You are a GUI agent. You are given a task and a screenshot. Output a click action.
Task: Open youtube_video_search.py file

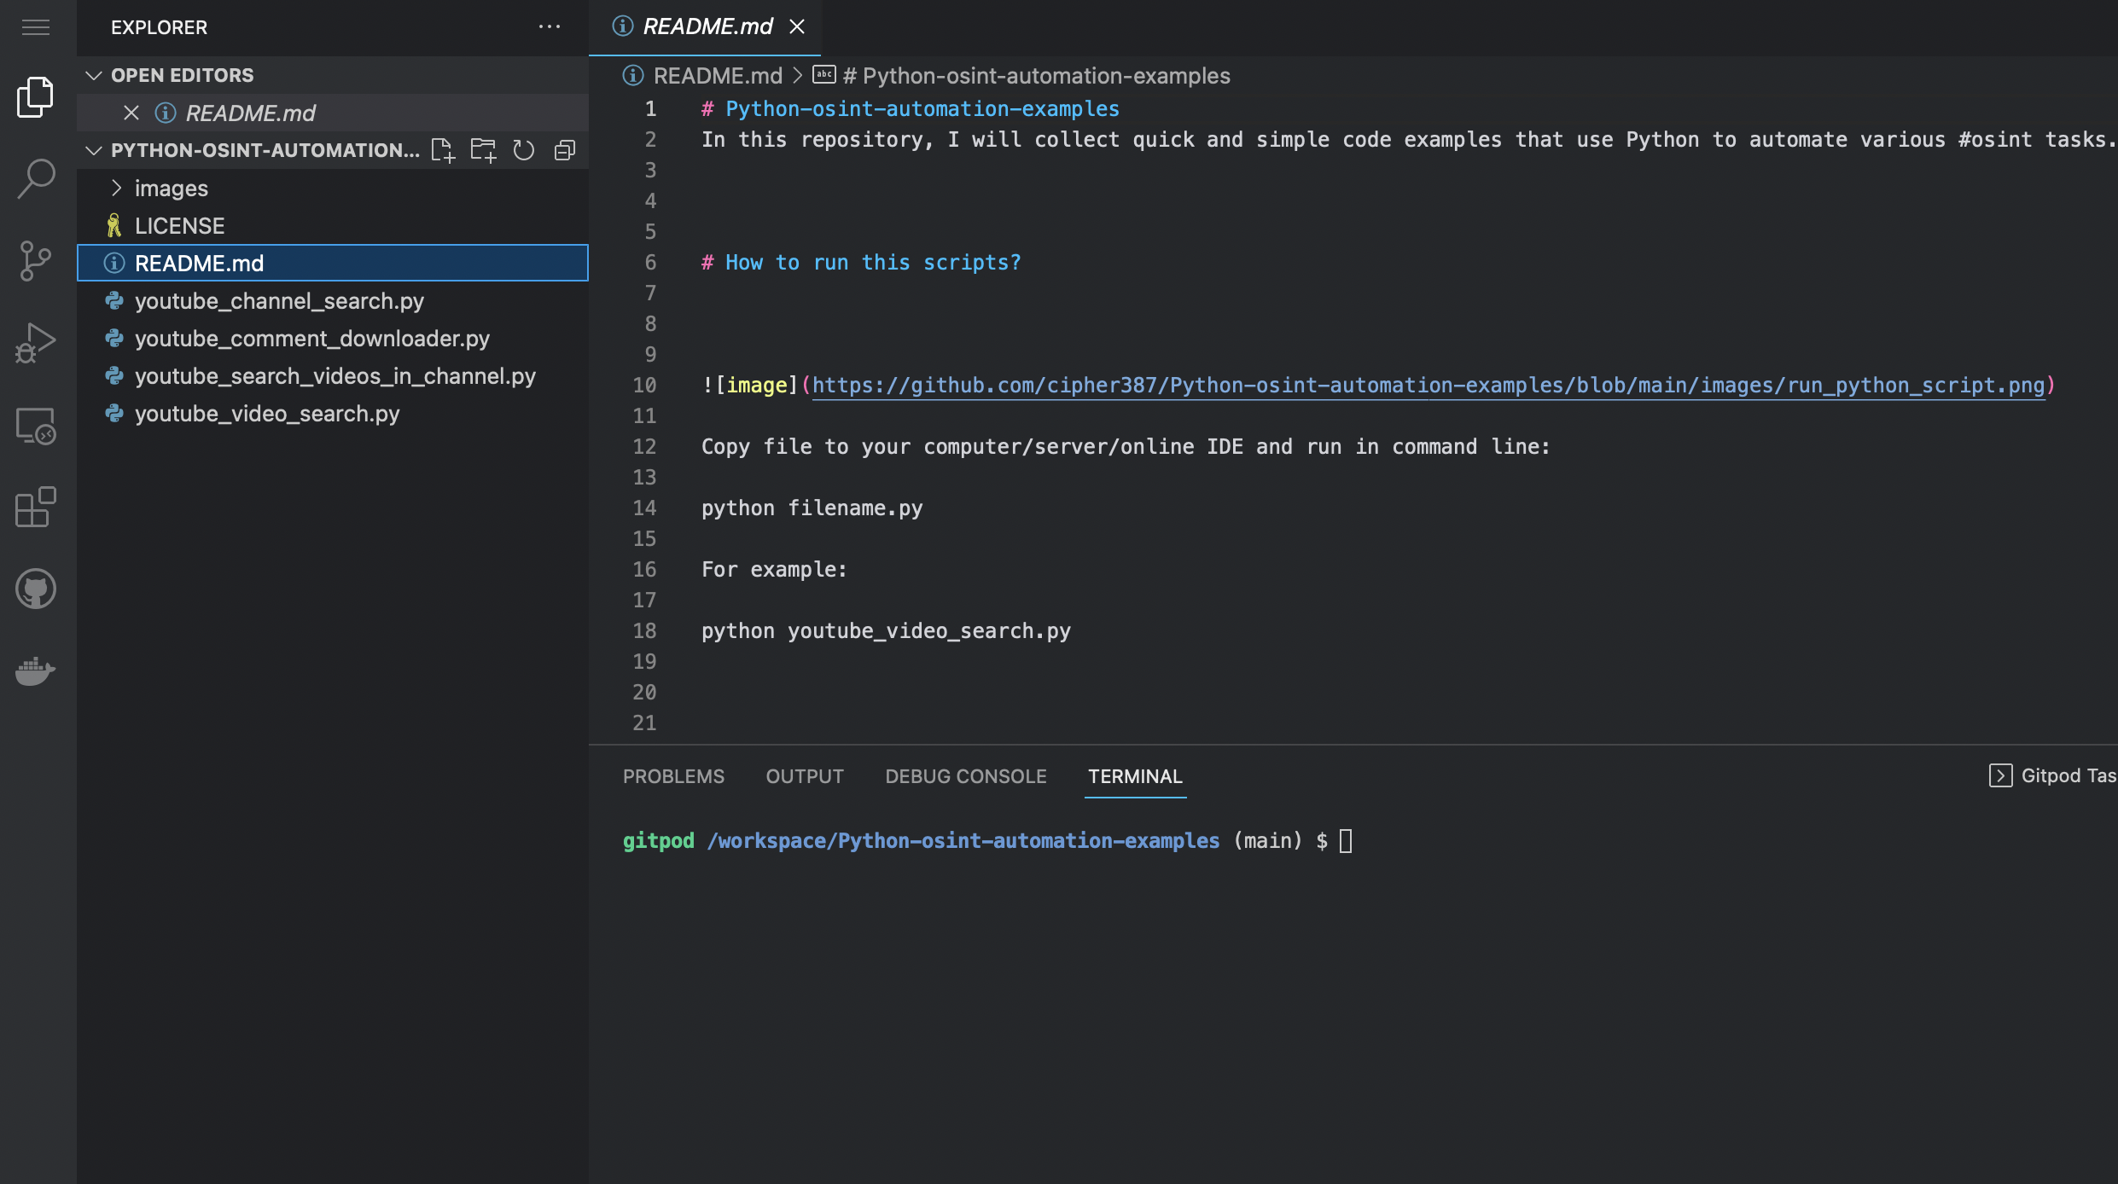click(x=333, y=413)
